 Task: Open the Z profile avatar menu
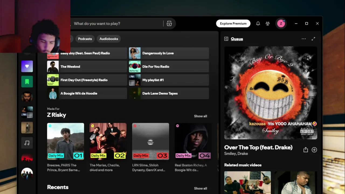tap(281, 23)
